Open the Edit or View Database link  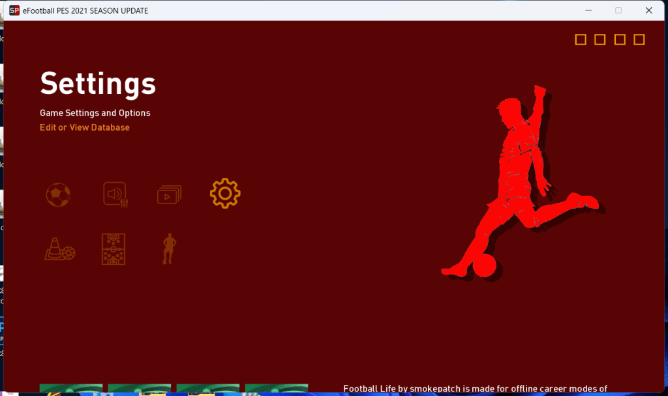[x=84, y=127]
